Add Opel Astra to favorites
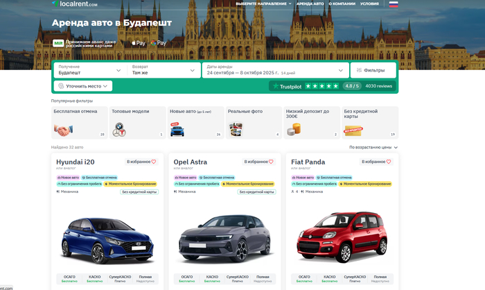This screenshot has height=290, width=485. pyautogui.click(x=260, y=162)
